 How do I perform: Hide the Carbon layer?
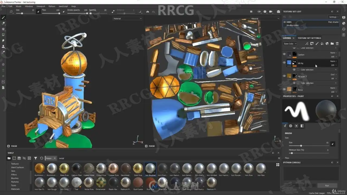pos(284,54)
